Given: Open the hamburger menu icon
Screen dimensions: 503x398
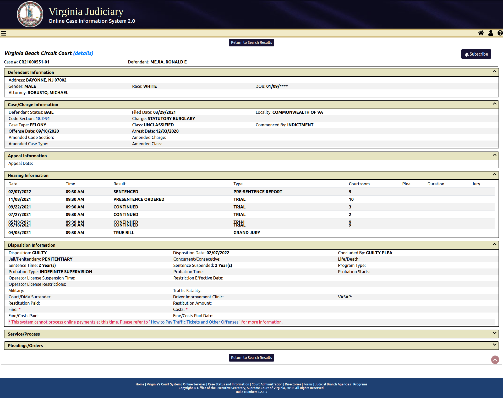Looking at the screenshot, I should [4, 33].
